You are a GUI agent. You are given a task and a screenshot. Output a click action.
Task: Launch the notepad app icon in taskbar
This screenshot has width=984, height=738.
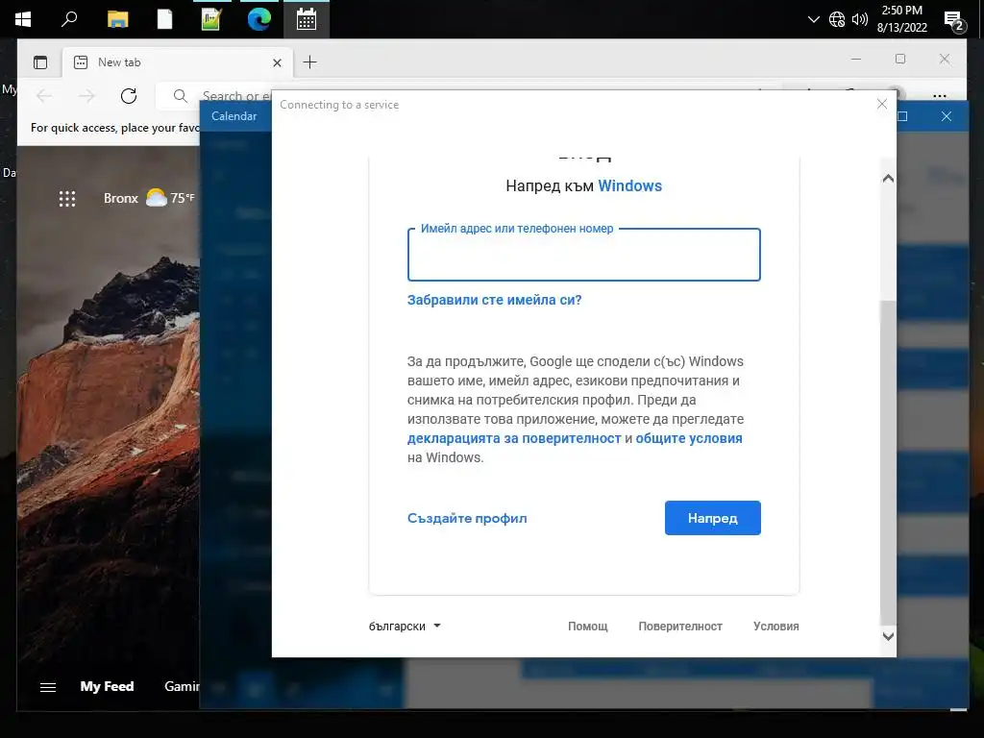[211, 19]
